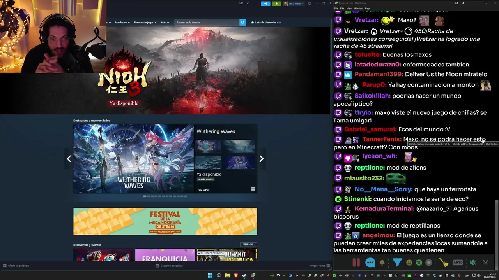Image resolution: width=499 pixels, height=280 pixels.
Task: Click the Windows platform icon on Wuthering Waves
Action: 253,189
